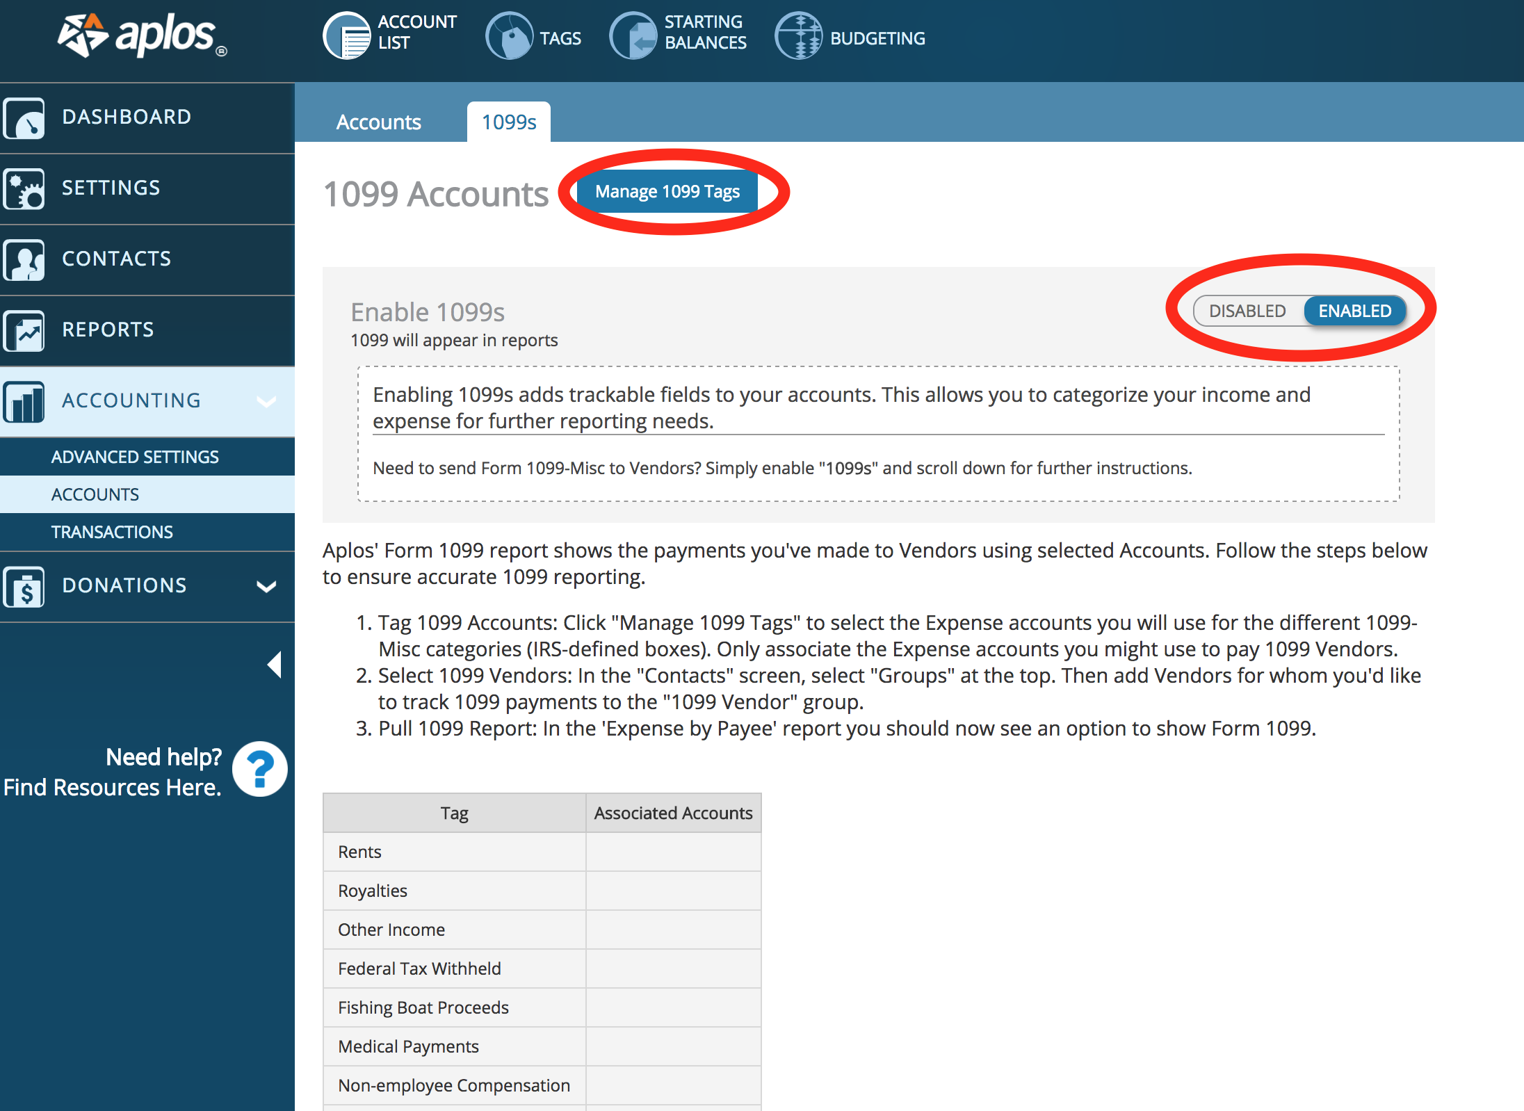Click the 1099 Accounts page title
The image size is (1524, 1111).
click(436, 194)
